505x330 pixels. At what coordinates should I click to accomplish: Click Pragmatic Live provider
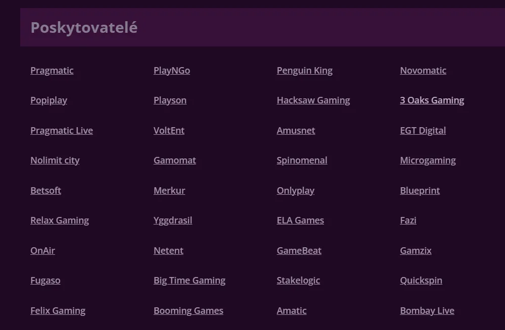[62, 131]
